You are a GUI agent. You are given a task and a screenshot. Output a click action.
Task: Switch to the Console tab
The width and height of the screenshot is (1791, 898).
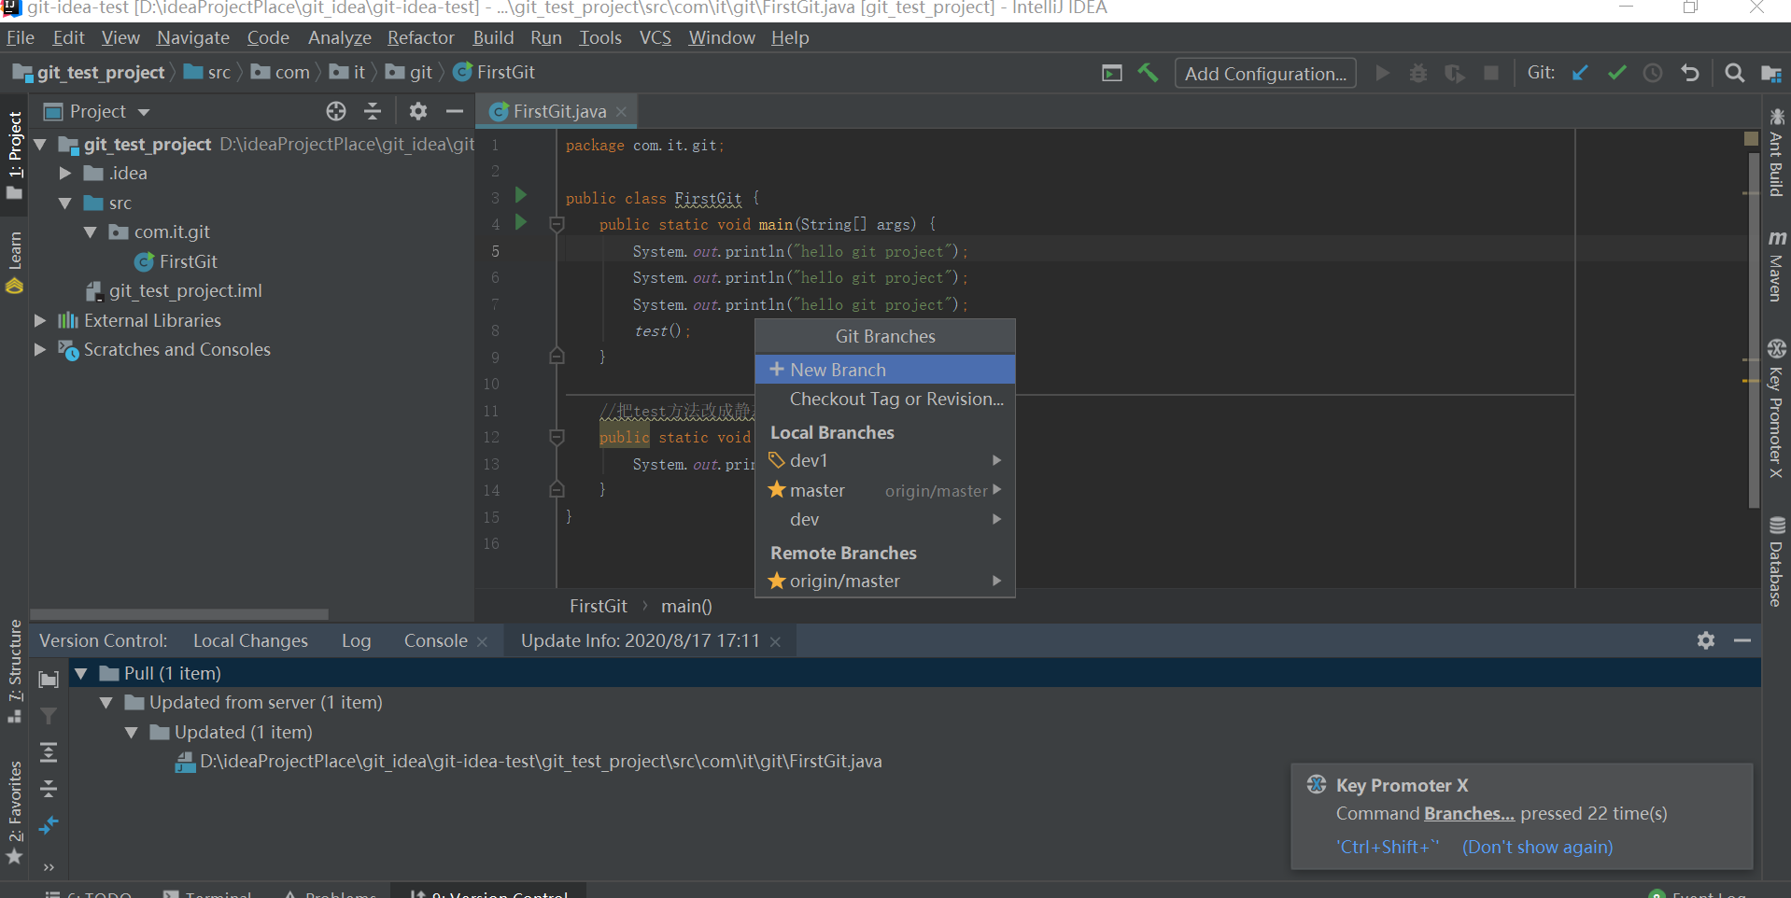(435, 640)
